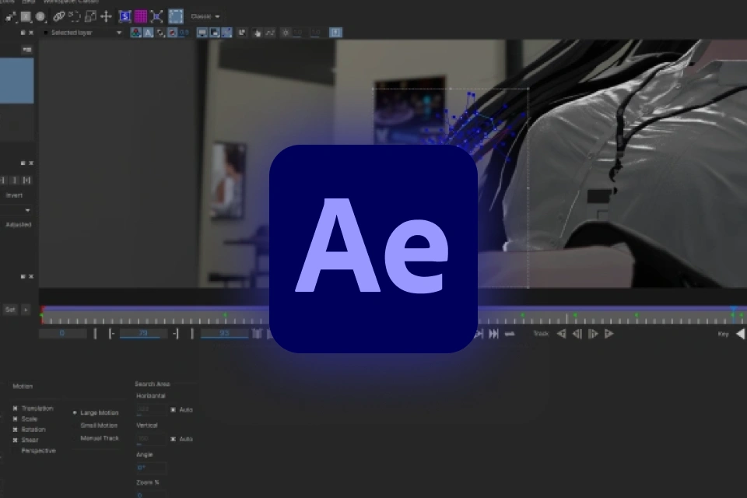
Task: Open the left panel options list icon
Action: (x=26, y=50)
